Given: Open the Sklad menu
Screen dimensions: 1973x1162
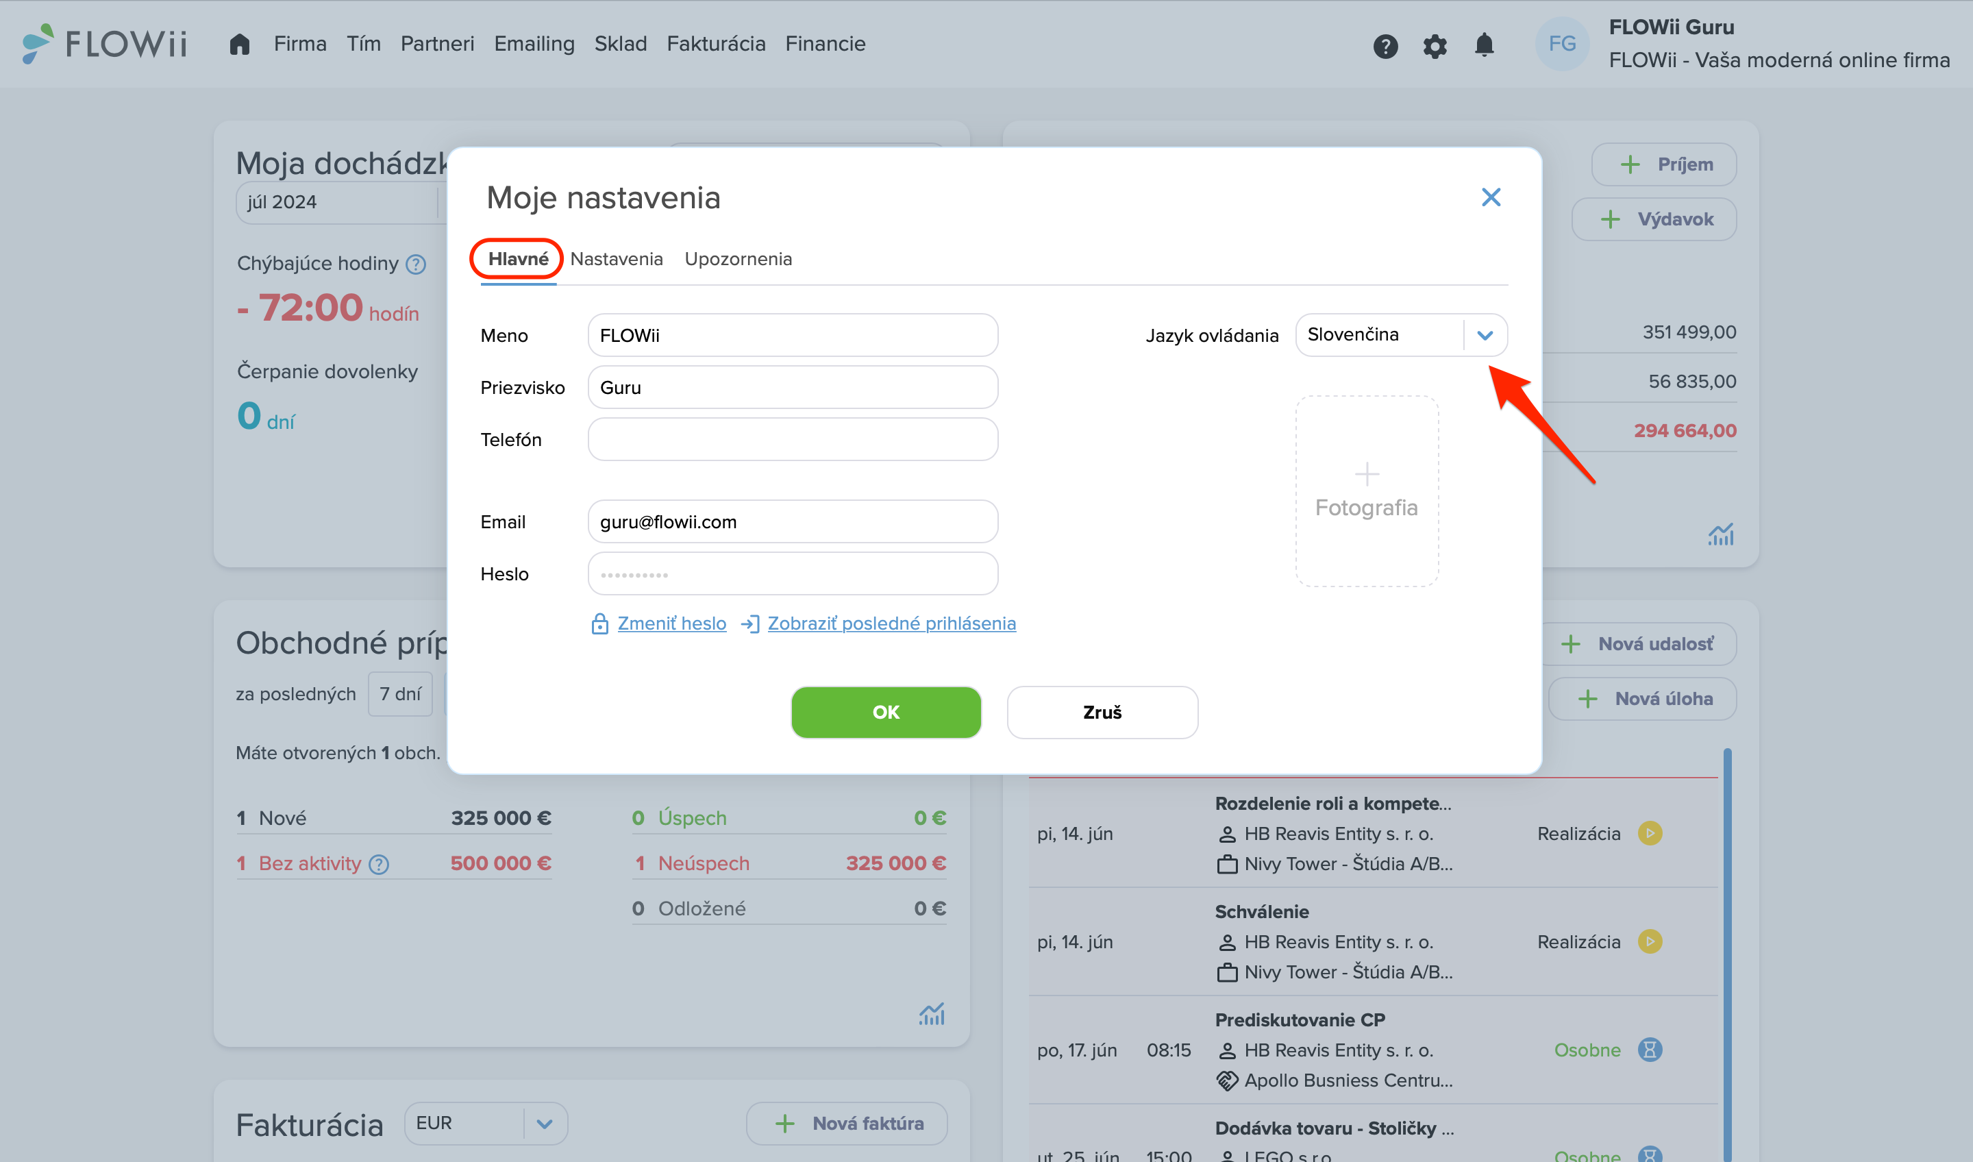Looking at the screenshot, I should (x=621, y=44).
